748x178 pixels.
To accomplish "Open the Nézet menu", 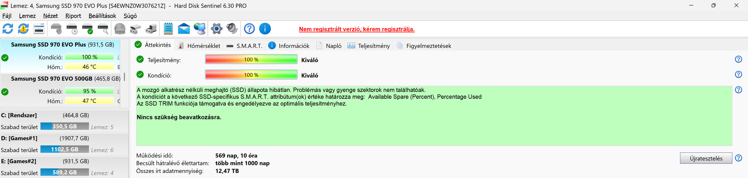I will [50, 16].
